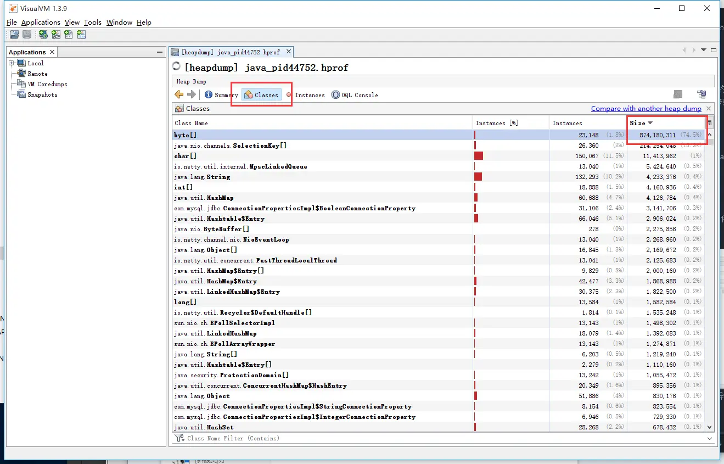Open the Help menu
The width and height of the screenshot is (724, 464).
(144, 23)
